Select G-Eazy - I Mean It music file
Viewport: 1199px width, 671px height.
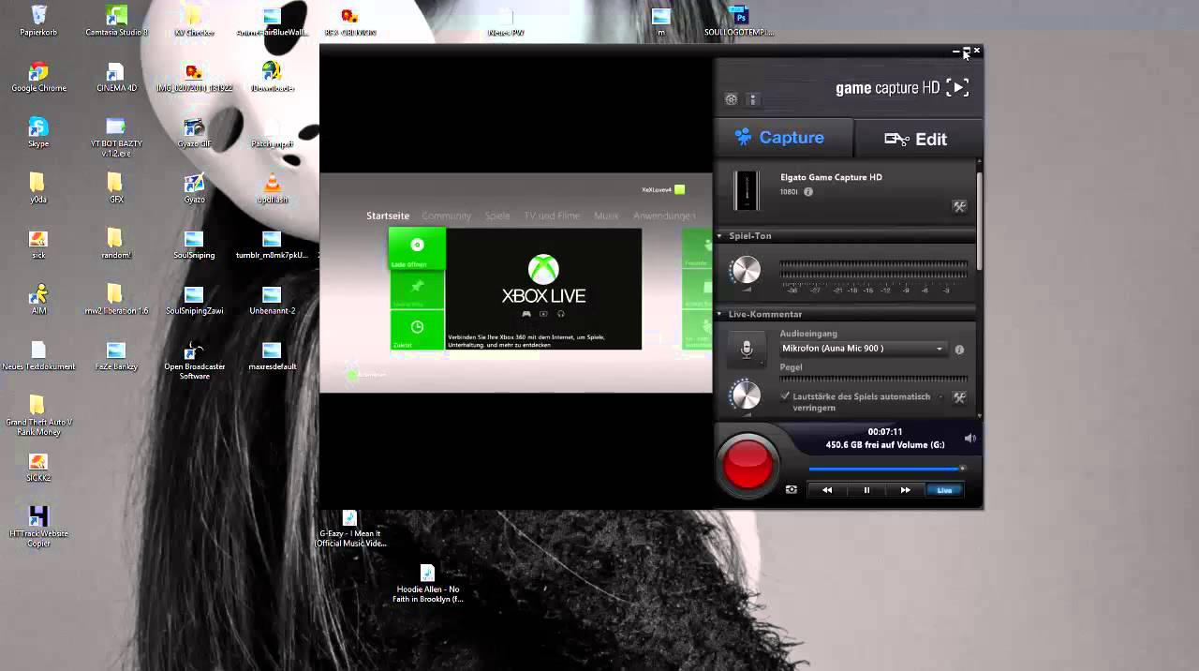(x=349, y=529)
